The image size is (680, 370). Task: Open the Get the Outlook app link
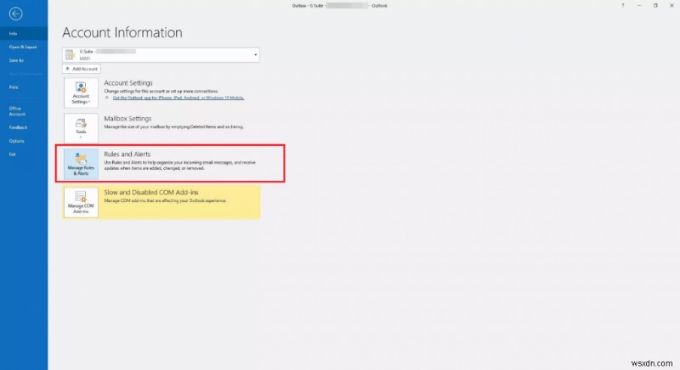pos(178,98)
